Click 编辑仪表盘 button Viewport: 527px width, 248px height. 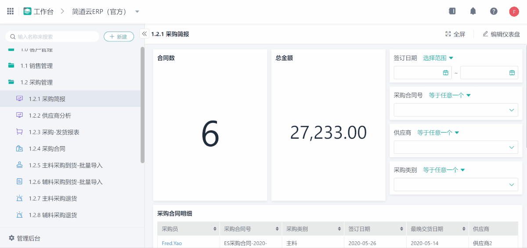501,34
